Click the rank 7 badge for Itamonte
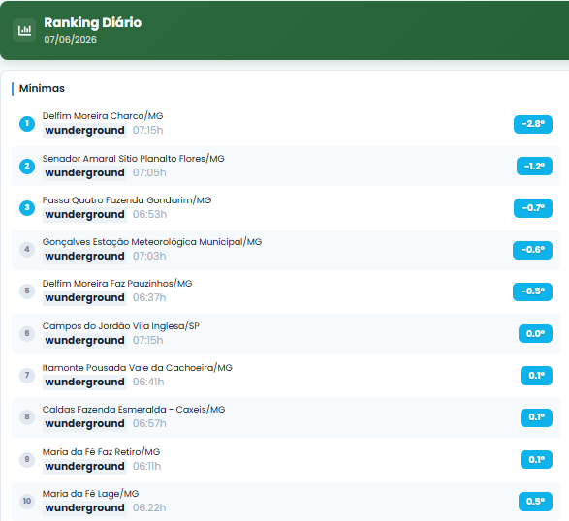This screenshot has width=569, height=521. [x=27, y=375]
